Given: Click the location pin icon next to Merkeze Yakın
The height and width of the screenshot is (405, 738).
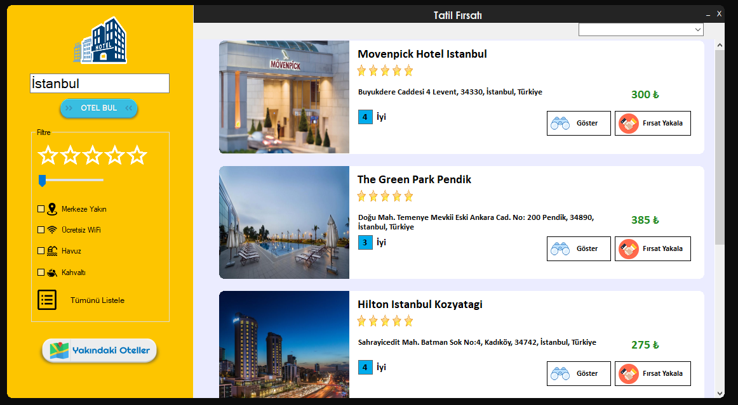Looking at the screenshot, I should [52, 208].
